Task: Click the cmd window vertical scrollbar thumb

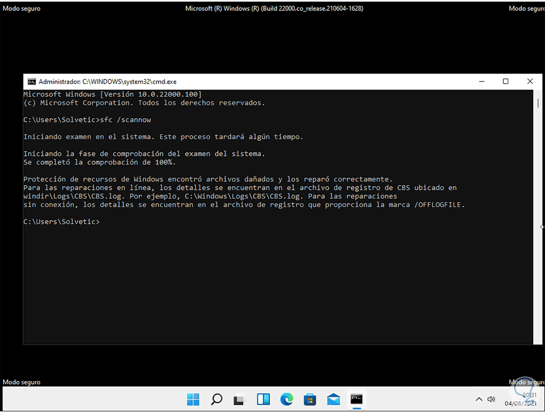Action: 537,103
